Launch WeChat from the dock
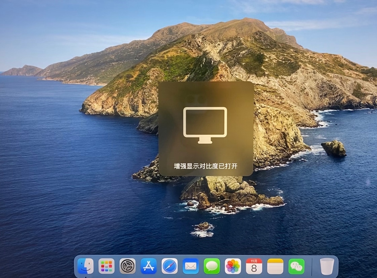 (x=296, y=266)
